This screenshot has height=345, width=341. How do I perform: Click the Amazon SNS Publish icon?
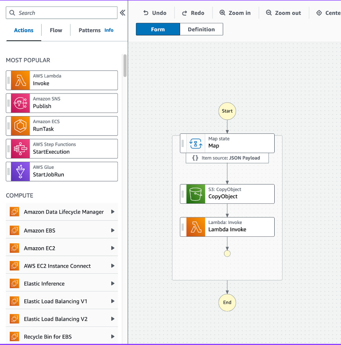tap(20, 103)
